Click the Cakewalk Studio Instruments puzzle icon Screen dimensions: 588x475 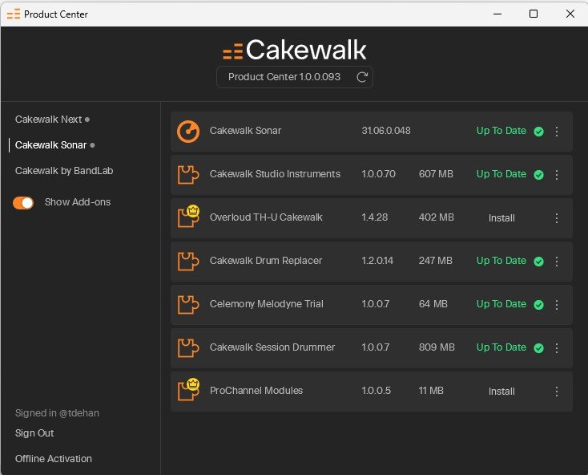(188, 175)
